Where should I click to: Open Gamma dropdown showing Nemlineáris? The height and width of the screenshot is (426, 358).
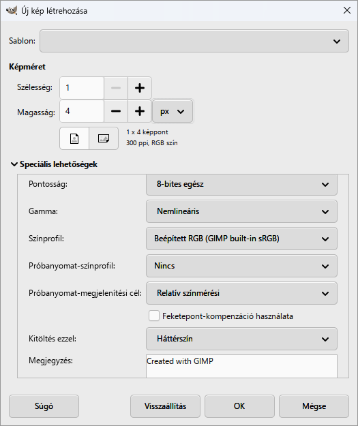241,211
